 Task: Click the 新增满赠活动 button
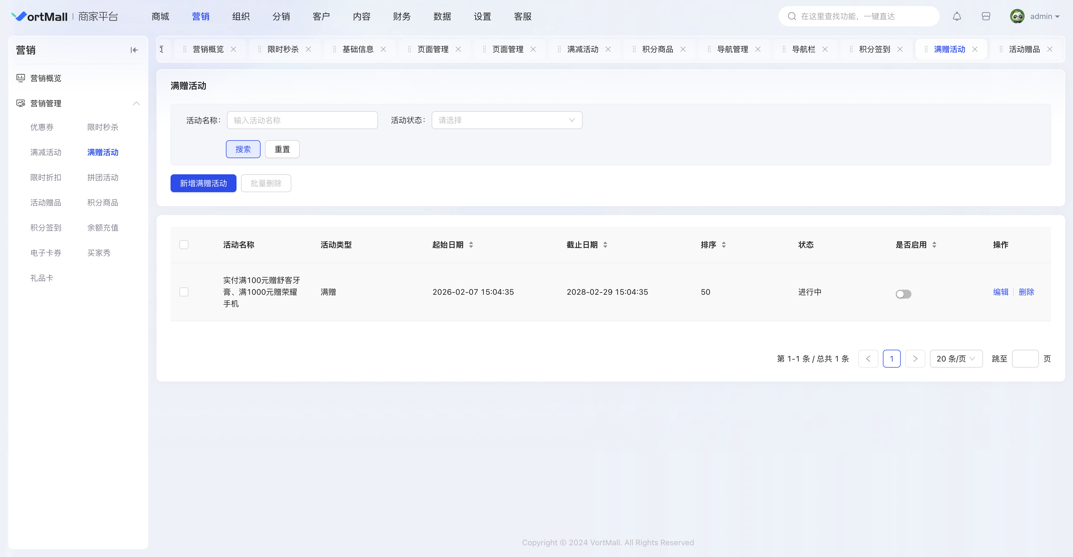click(203, 183)
